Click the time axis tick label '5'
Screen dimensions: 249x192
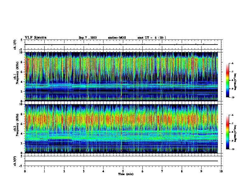point(123,171)
